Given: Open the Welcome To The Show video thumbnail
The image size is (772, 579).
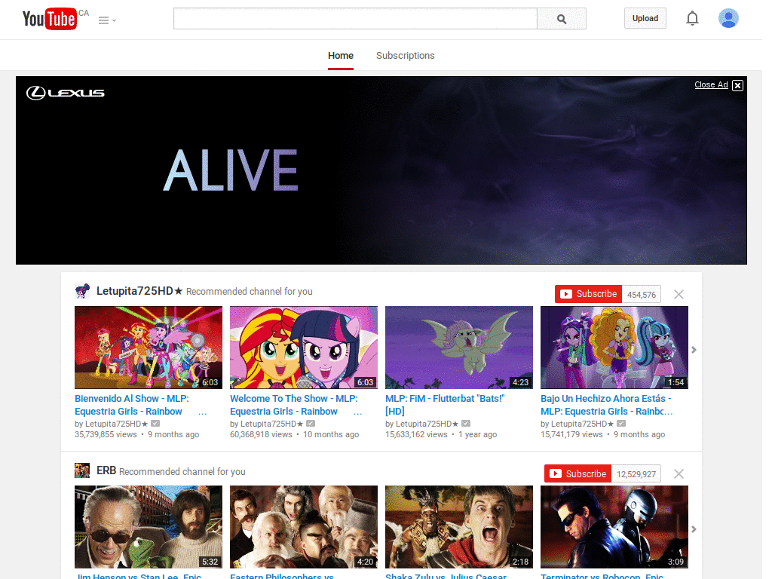Looking at the screenshot, I should coord(304,348).
